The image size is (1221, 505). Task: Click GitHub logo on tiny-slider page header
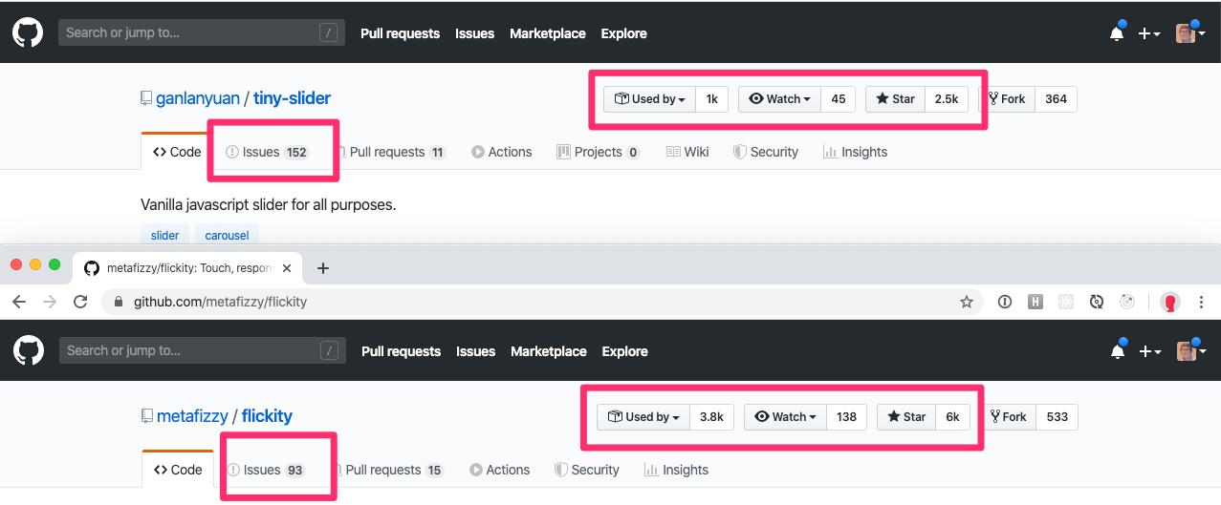click(x=28, y=32)
